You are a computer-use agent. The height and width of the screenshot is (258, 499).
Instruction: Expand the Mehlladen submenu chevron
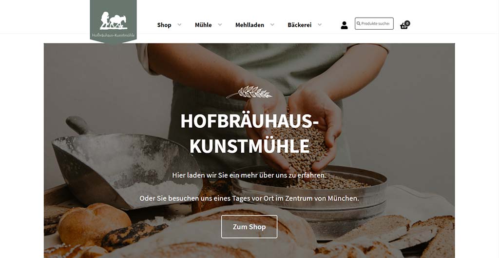[x=272, y=24]
